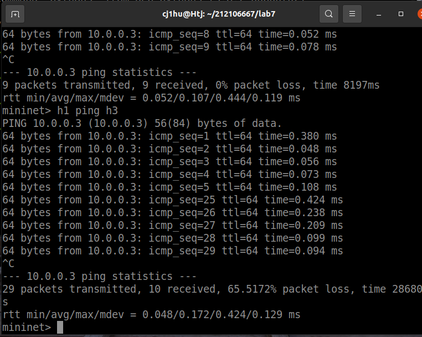Open a new terminal tab

point(15,14)
